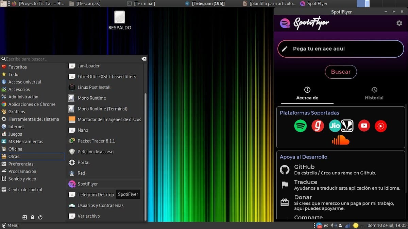Click the Buscar button

pyautogui.click(x=341, y=72)
